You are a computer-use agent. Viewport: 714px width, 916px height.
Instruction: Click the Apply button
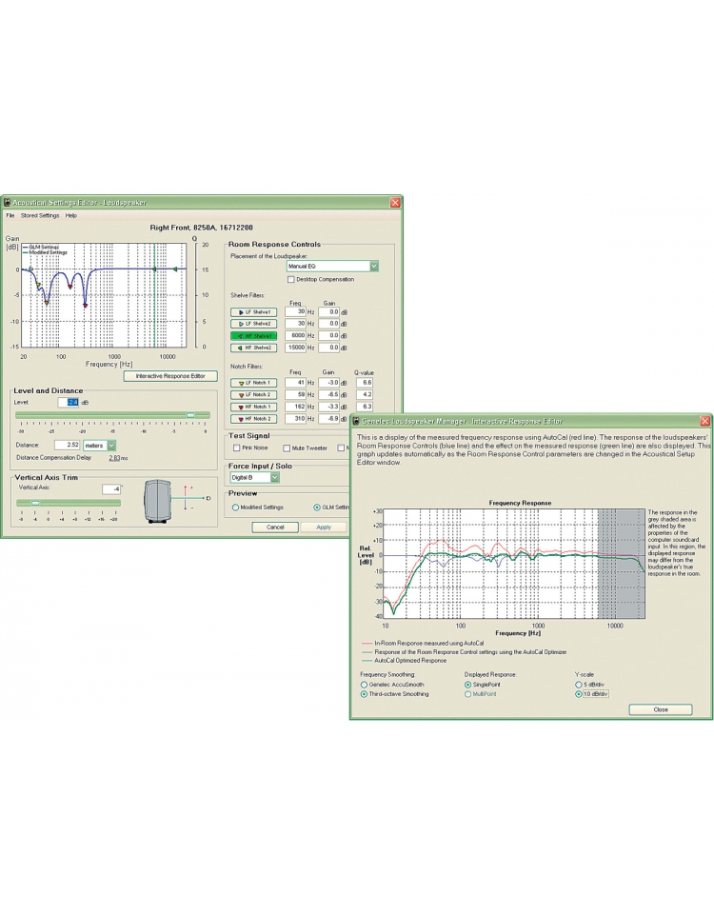point(324,527)
